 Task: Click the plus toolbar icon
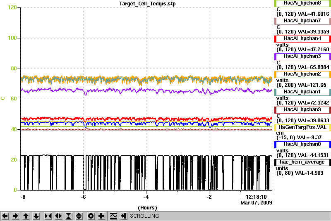pos(101,216)
